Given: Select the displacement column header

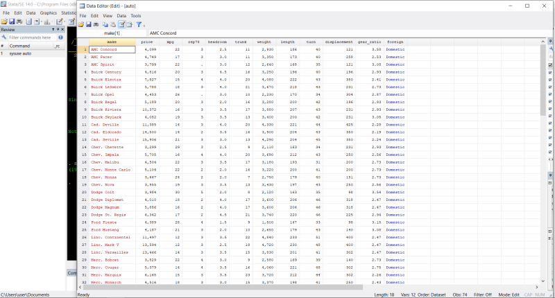Looking at the screenshot, I should point(339,42).
